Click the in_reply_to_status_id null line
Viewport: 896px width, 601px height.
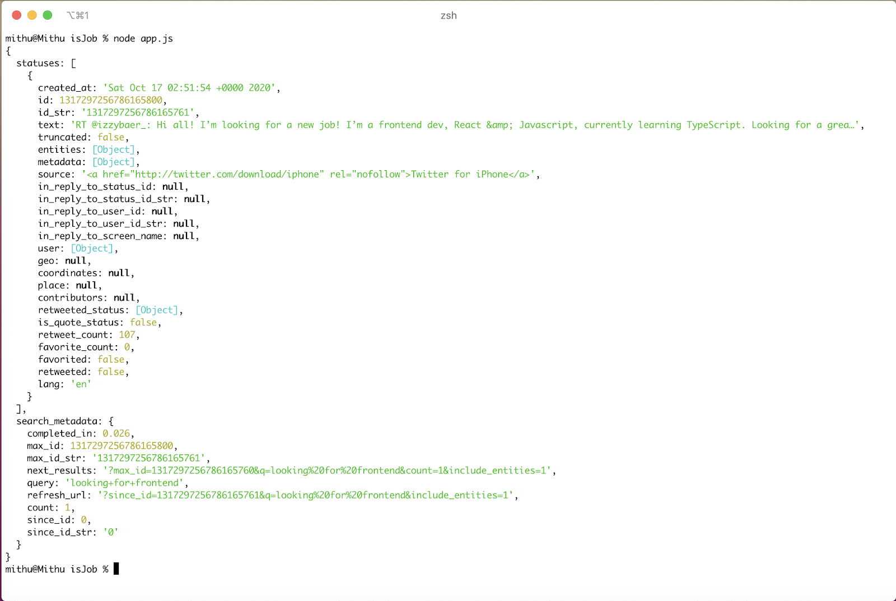click(113, 186)
